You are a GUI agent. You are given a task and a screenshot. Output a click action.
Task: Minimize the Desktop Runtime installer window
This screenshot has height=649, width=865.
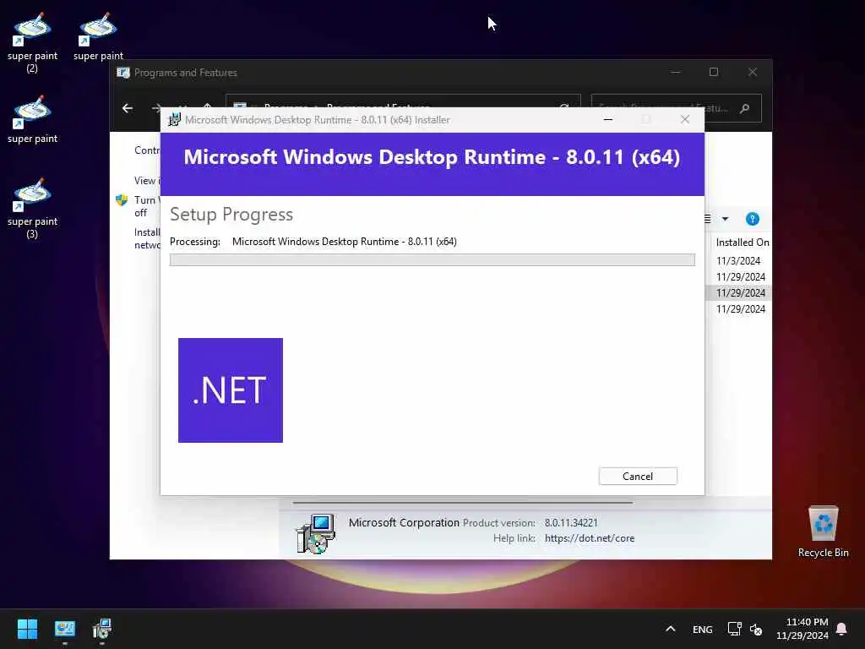click(x=608, y=119)
